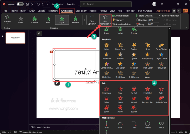Apply the Bounce exit animation
This screenshot has width=190, height=134.
click(134, 109)
